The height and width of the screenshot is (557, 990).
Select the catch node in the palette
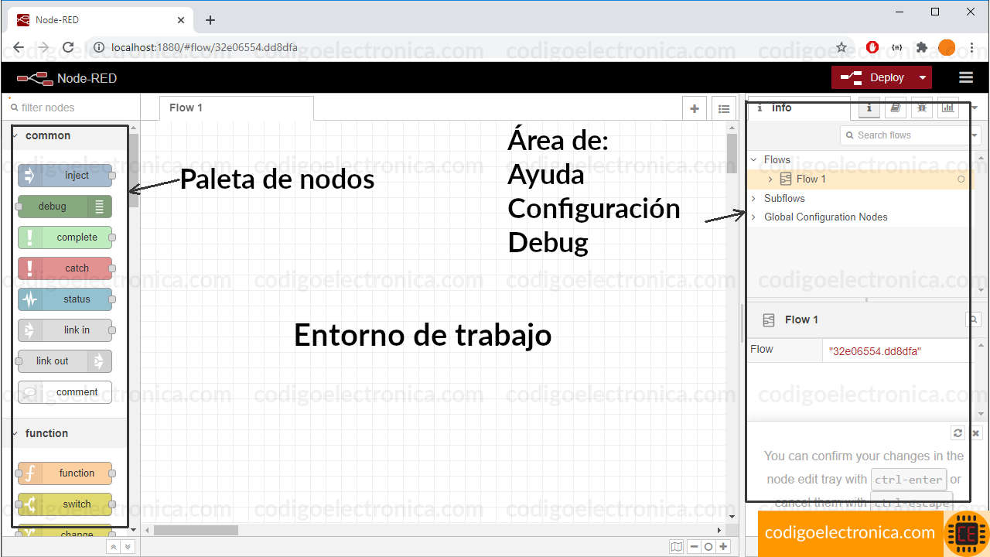(x=65, y=268)
